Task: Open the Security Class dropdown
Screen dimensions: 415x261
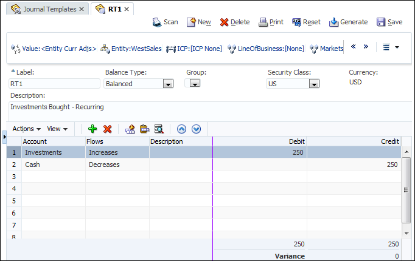Action: pos(314,84)
